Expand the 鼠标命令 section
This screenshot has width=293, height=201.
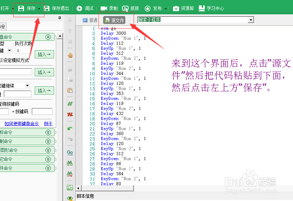pos(48,132)
